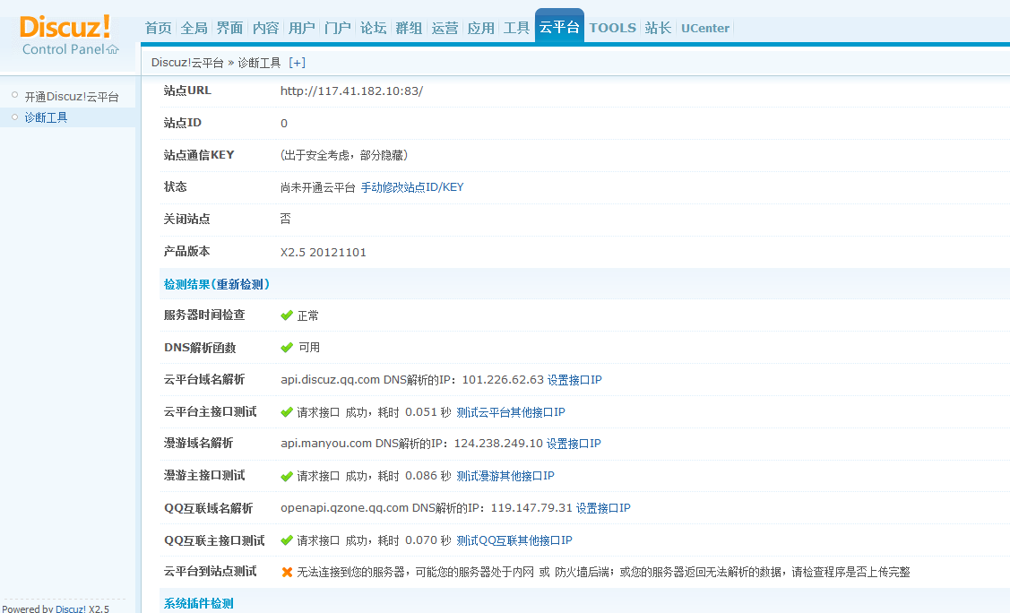
Task: Open the 全局 menu tab
Action: point(194,28)
